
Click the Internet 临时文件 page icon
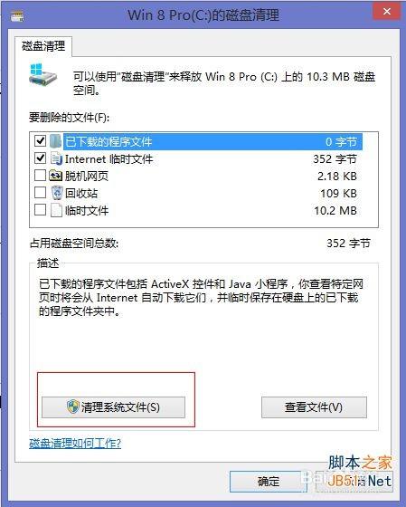coord(56,158)
